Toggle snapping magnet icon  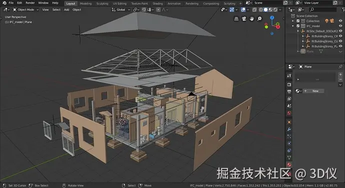click(144, 10)
